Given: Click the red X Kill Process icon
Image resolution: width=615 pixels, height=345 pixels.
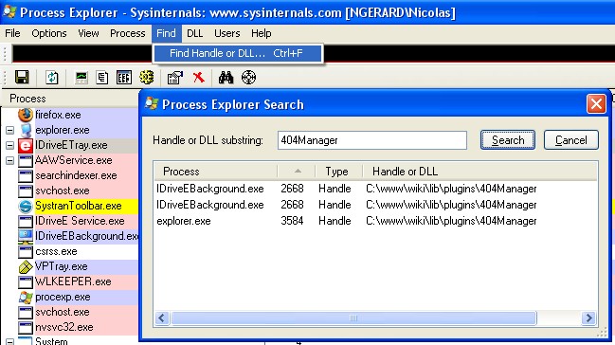Looking at the screenshot, I should 199,78.
